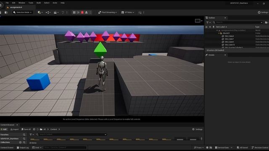Expand the arrow after Content breadcrumb
This screenshot has height=151, width=269.
[x=59, y=129]
